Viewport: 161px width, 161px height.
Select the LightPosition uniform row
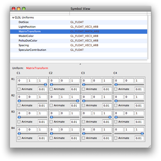coord(79,27)
